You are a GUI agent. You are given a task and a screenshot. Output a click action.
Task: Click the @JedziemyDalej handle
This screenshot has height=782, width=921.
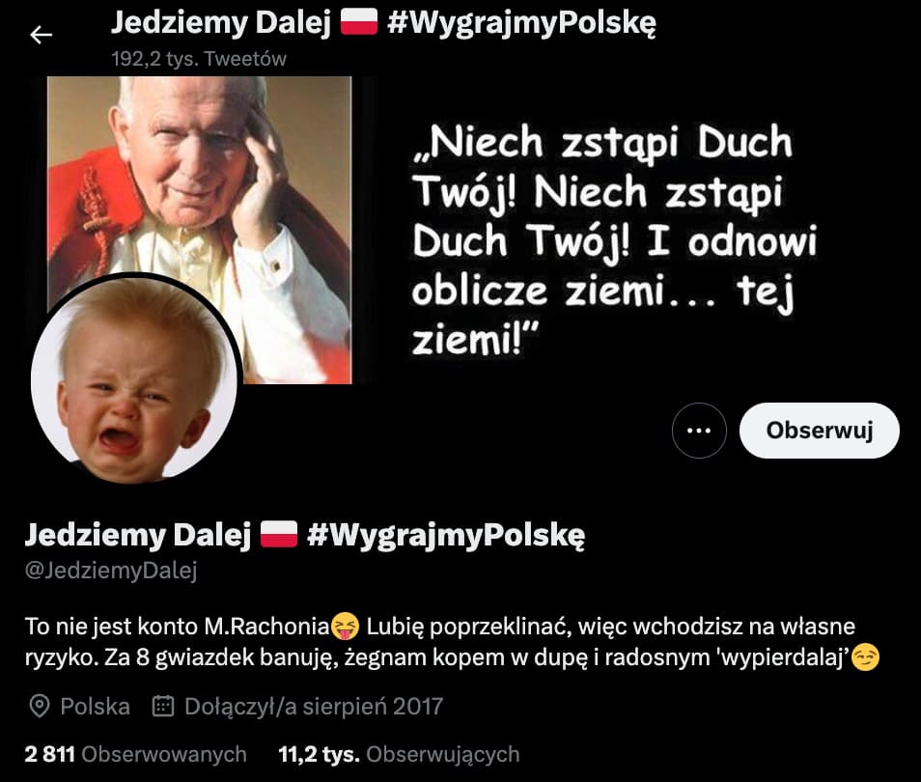pos(111,571)
